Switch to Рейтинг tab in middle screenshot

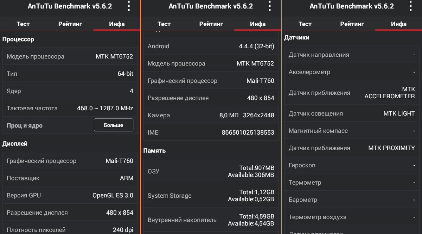(211, 24)
